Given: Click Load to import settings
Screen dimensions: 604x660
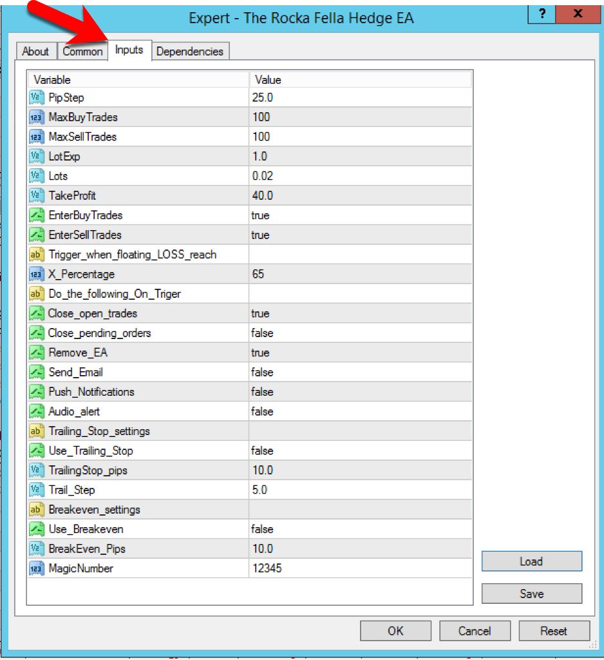Looking at the screenshot, I should (532, 561).
